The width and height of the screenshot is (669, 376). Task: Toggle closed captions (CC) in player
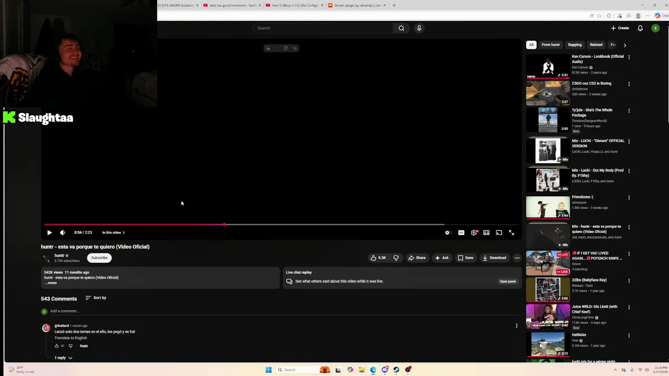pos(461,232)
